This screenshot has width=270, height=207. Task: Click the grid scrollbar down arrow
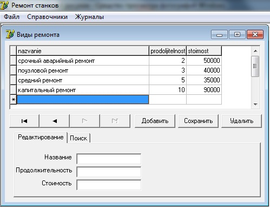[x=255, y=104]
